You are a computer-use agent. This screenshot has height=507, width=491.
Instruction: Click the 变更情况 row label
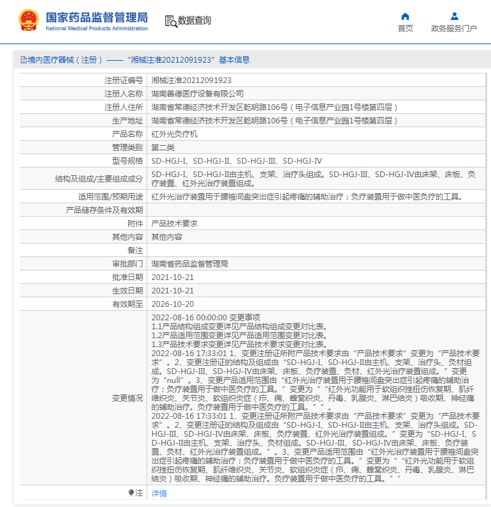tap(127, 398)
